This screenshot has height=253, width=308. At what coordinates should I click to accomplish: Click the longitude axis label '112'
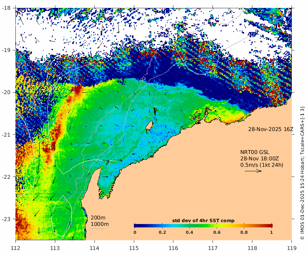16,248
